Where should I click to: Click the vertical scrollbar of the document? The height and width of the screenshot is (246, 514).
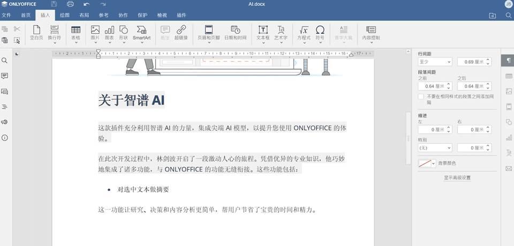[408, 138]
